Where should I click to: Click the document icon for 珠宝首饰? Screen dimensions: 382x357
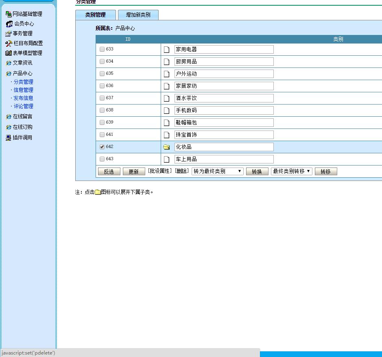167,135
